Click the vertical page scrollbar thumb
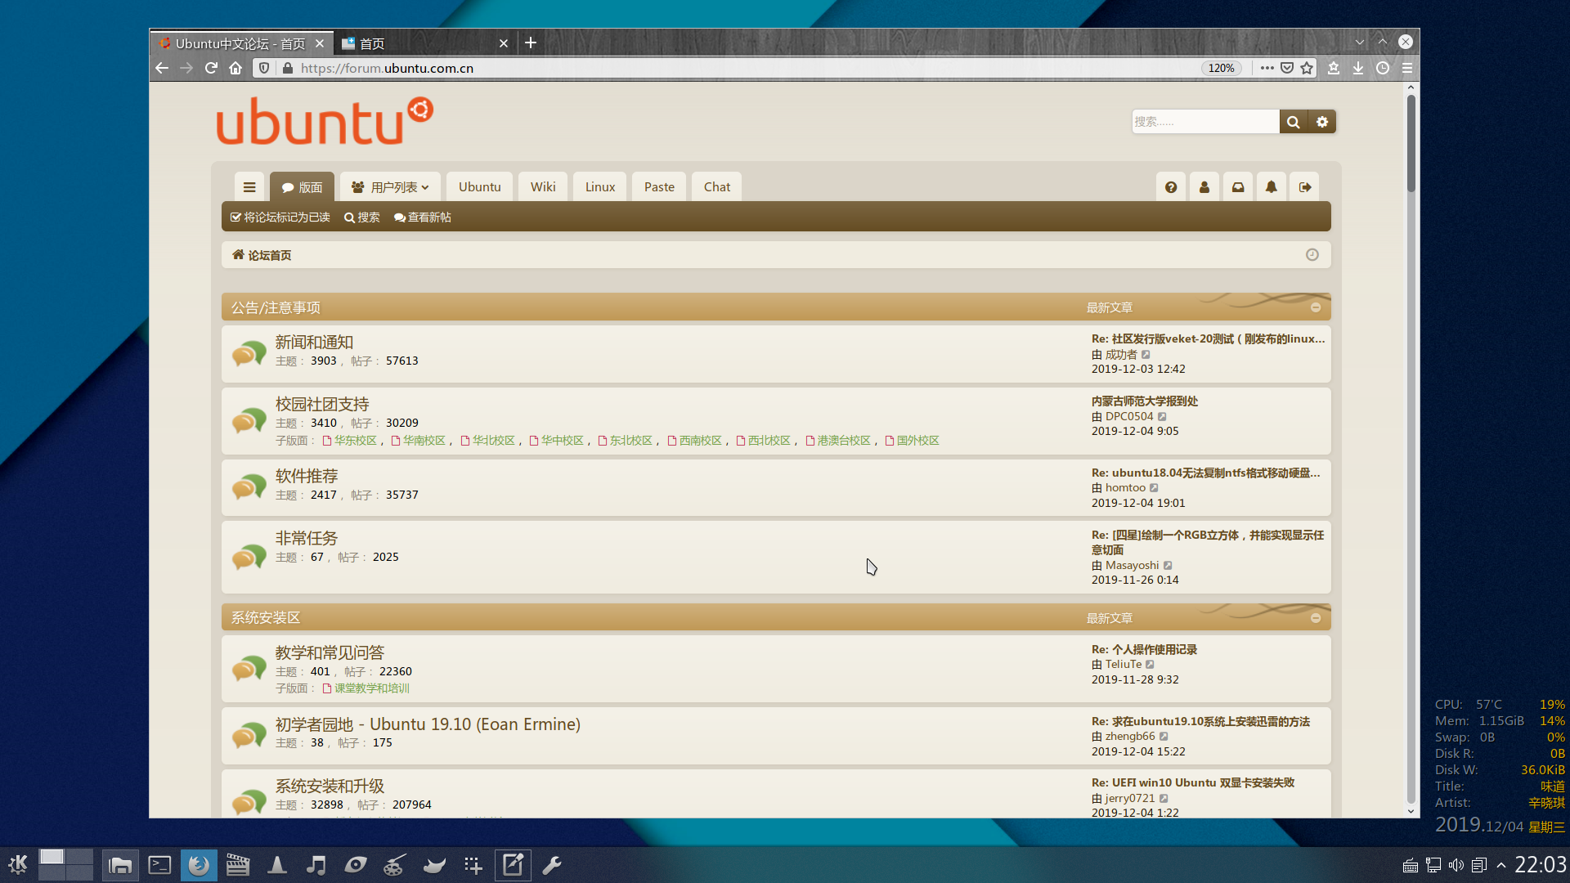 tap(1411, 144)
